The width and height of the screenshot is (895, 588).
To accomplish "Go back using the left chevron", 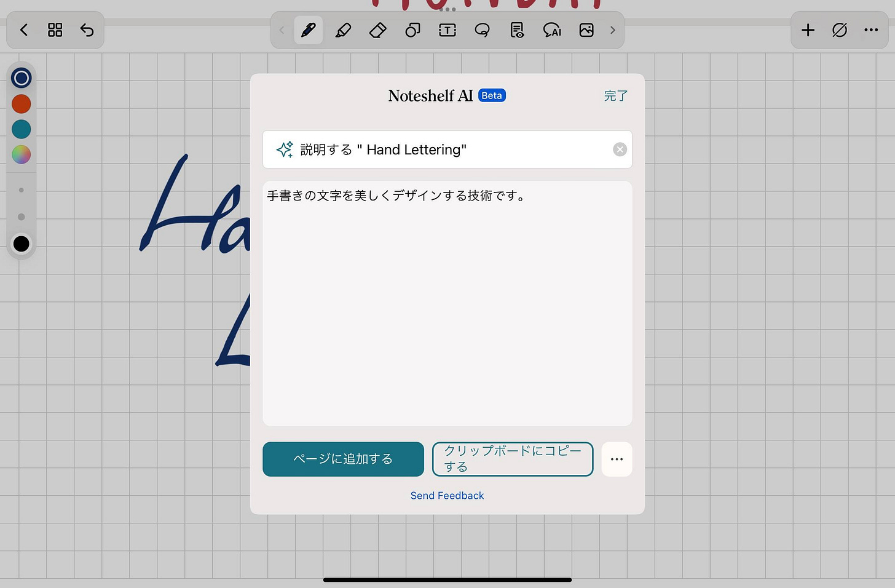I will [x=24, y=30].
